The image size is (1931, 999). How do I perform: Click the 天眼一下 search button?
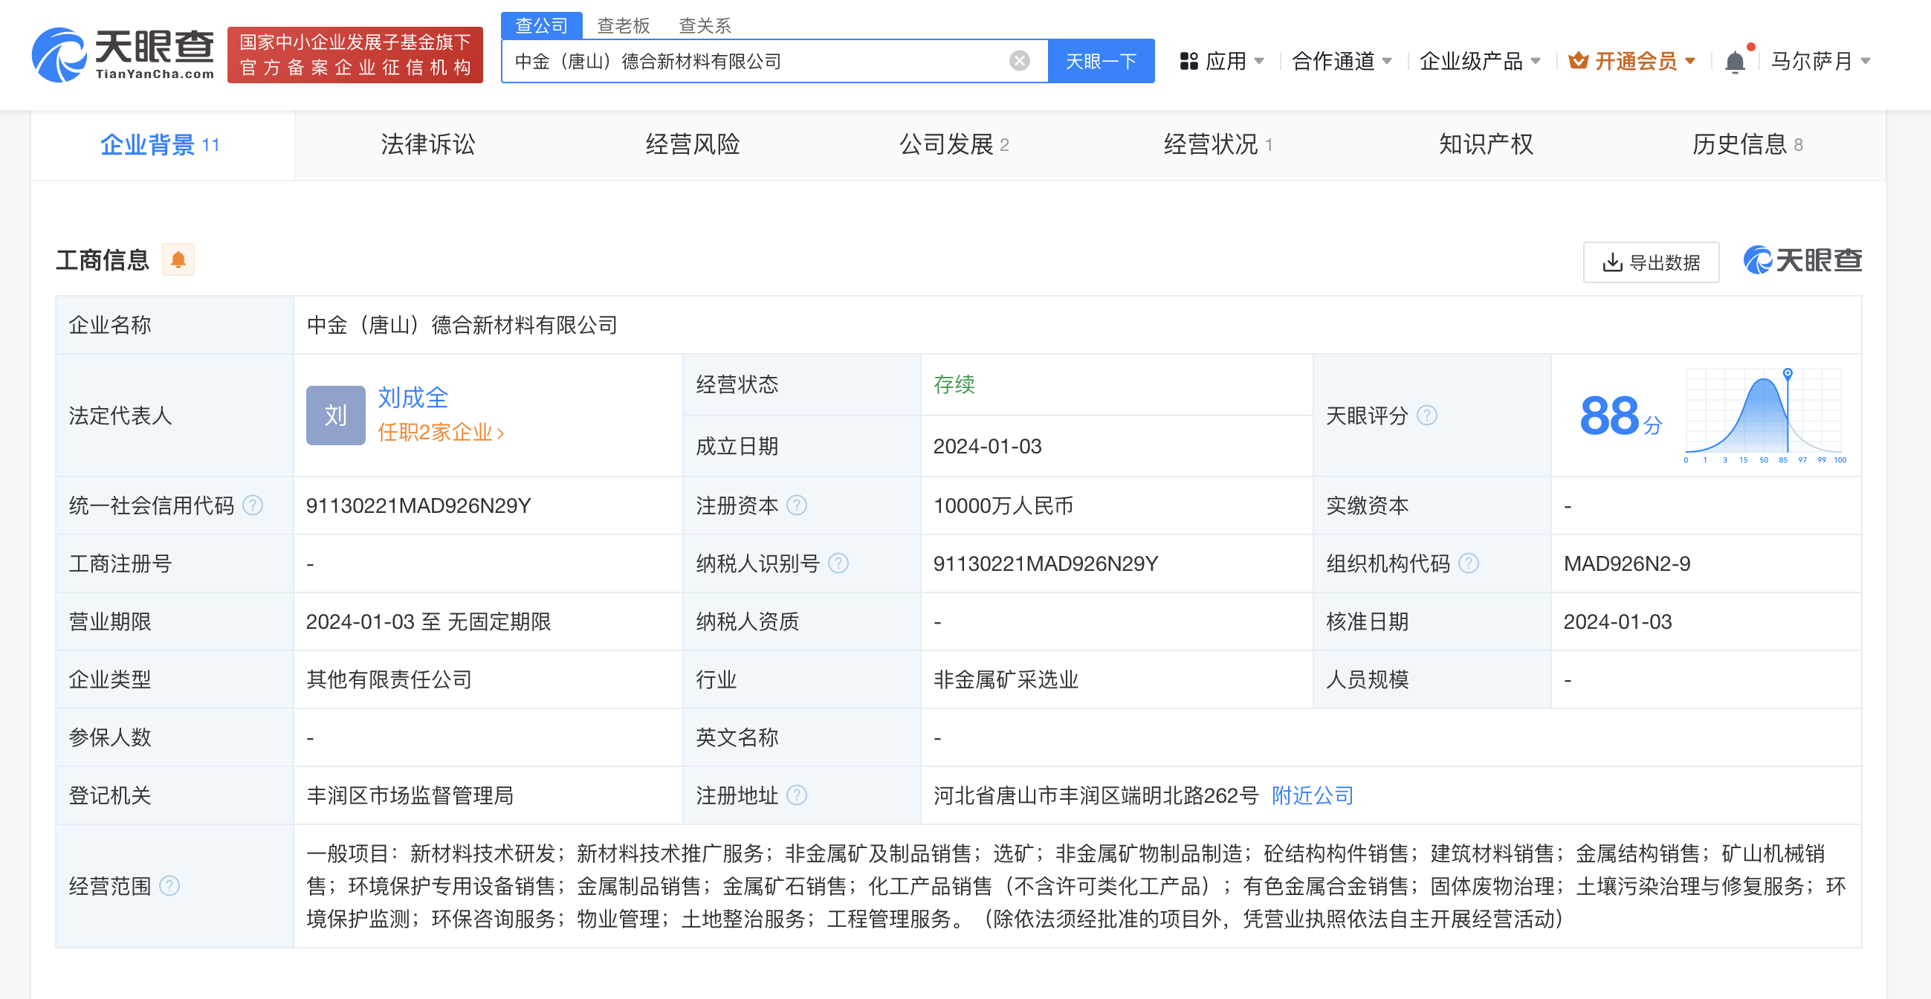1100,61
